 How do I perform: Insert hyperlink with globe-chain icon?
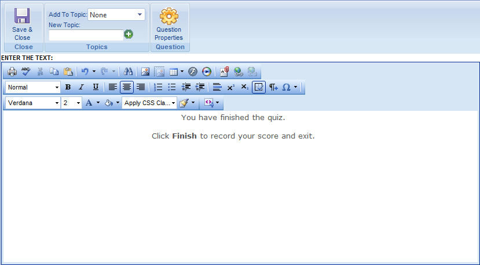(x=238, y=72)
